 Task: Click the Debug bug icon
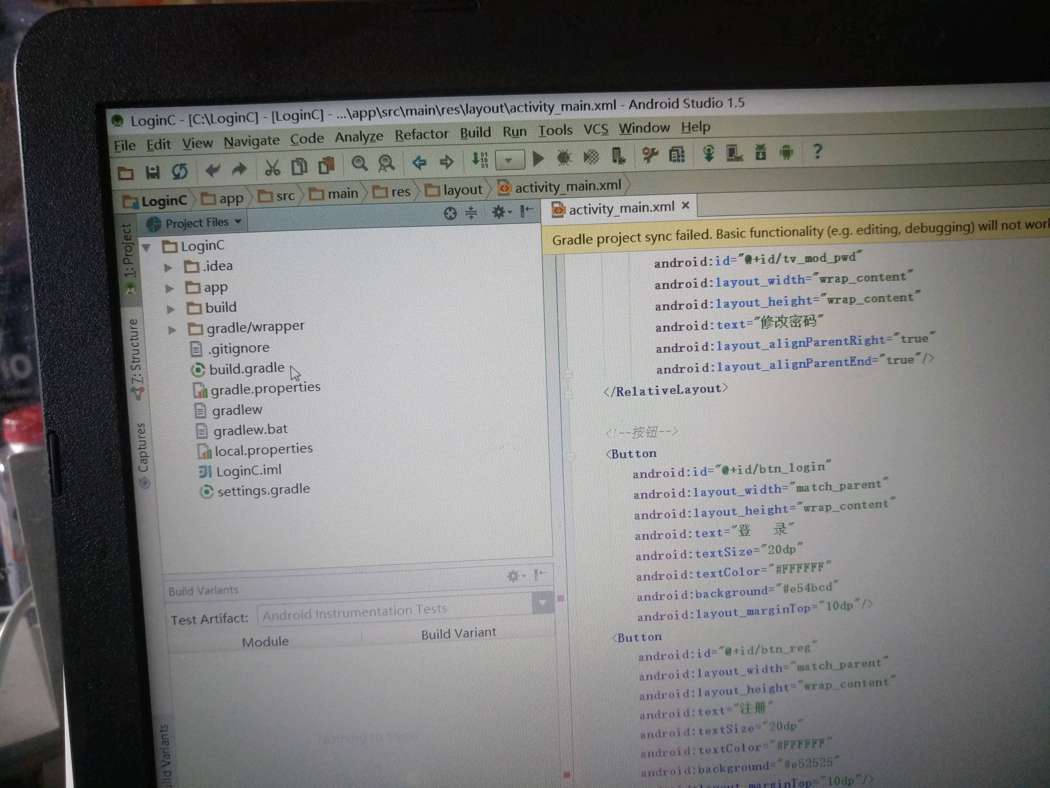564,158
